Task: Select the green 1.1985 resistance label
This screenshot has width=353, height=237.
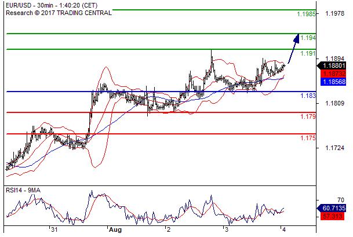Action: 306,14
